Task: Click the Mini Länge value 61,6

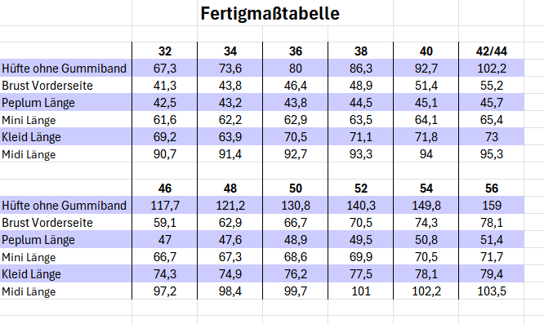Action: coord(165,120)
